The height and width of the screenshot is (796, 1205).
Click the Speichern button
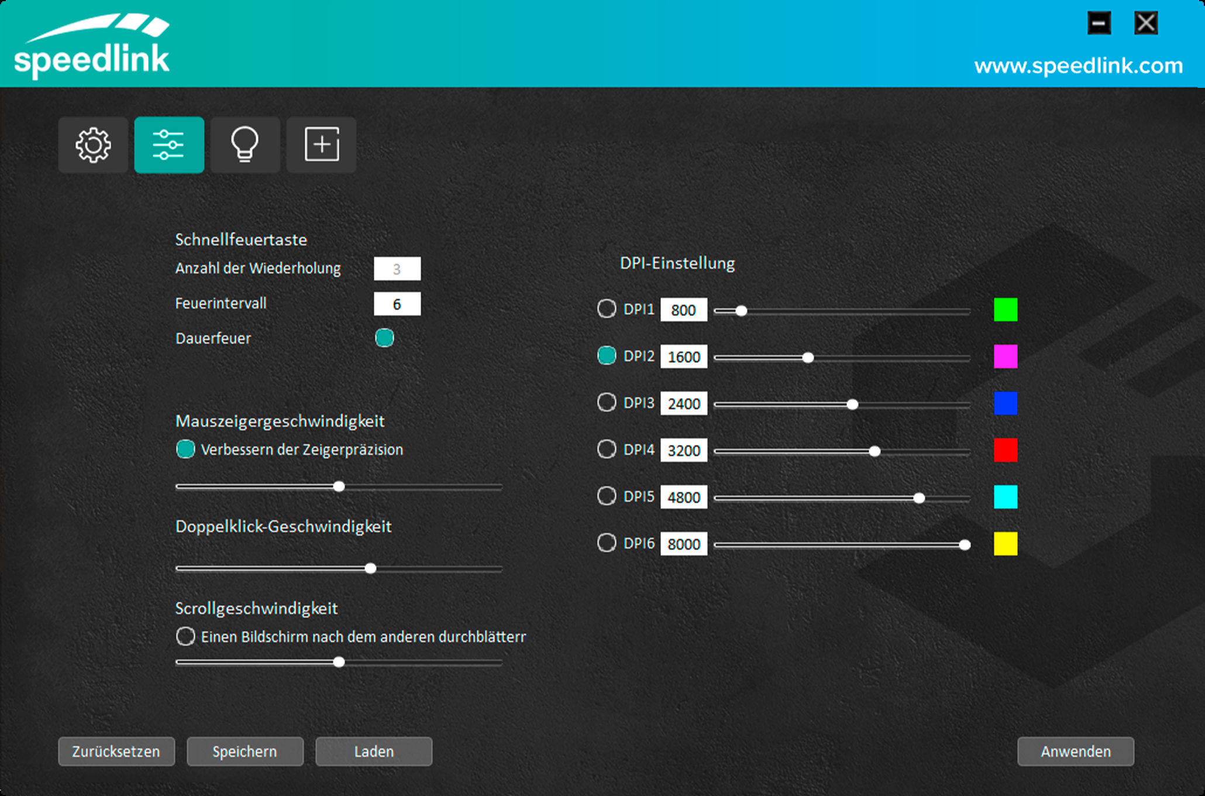pos(245,752)
